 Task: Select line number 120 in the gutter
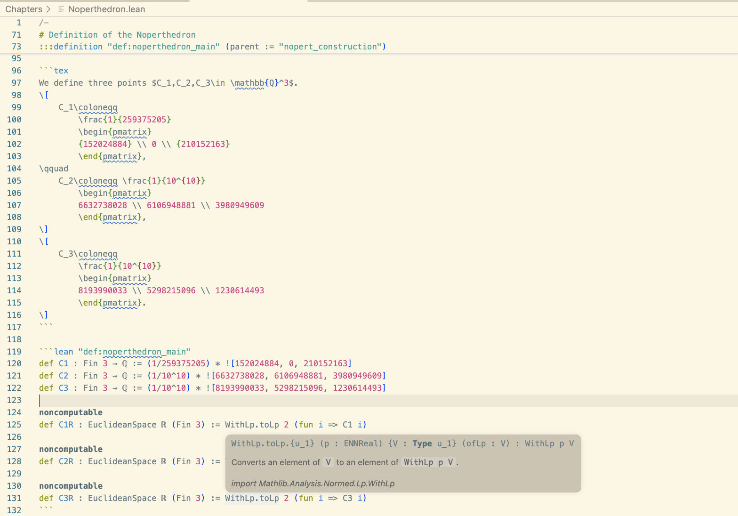coord(14,363)
